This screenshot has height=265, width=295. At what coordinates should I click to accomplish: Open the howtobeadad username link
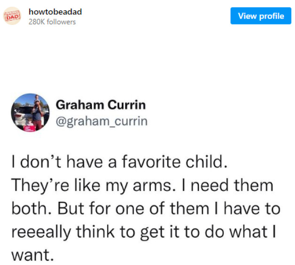(x=55, y=12)
